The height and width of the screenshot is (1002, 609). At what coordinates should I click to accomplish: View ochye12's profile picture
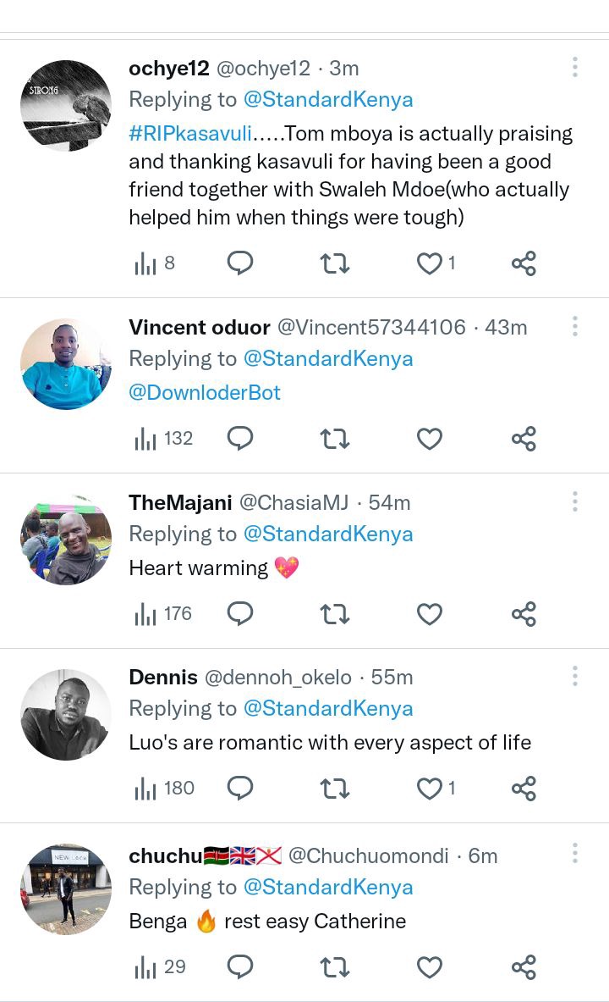[x=66, y=105]
